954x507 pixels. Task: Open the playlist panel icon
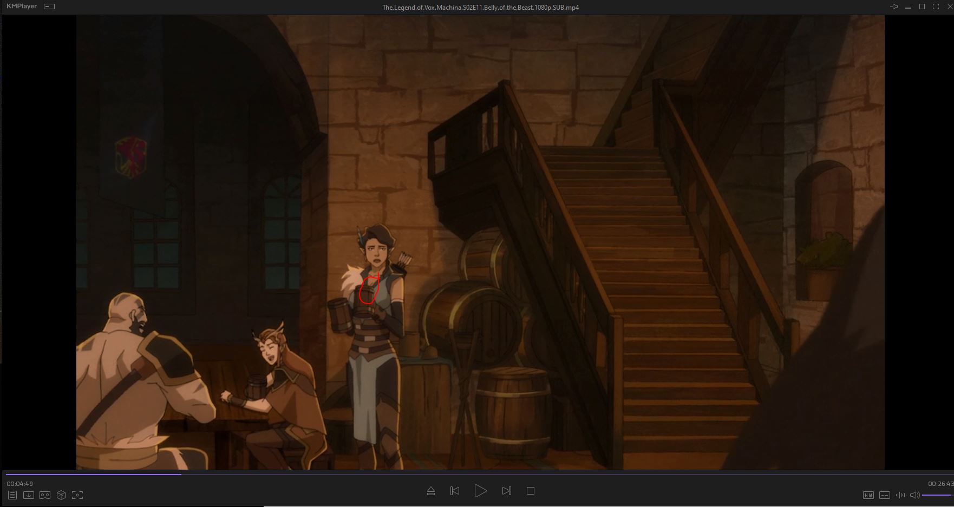pos(12,495)
